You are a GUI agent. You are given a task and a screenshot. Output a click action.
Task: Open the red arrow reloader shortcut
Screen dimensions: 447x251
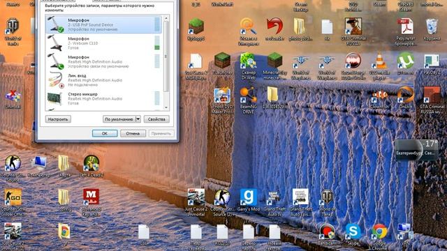click(x=274, y=29)
